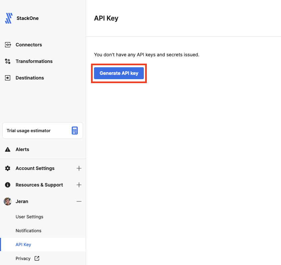281x265 pixels.
Task: Click the Alerts warning triangle icon
Action: click(7, 149)
